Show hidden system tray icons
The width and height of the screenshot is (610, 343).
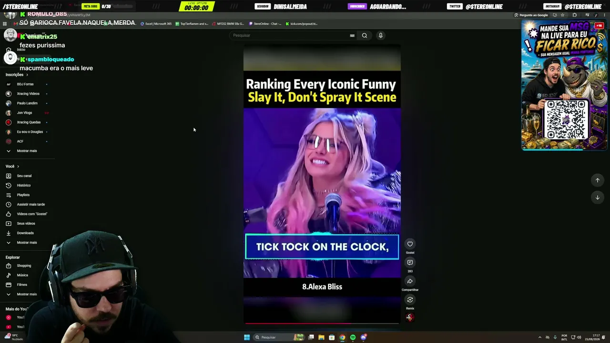[x=539, y=337]
